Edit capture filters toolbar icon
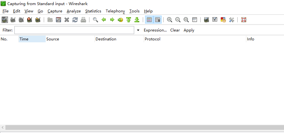Screen dimensions: 284x133 [x=206, y=20]
